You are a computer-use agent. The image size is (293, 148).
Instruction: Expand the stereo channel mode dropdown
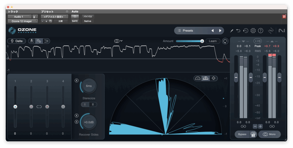coord(118,41)
